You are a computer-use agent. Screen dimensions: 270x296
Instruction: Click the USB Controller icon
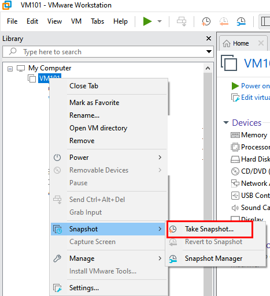click(235, 196)
